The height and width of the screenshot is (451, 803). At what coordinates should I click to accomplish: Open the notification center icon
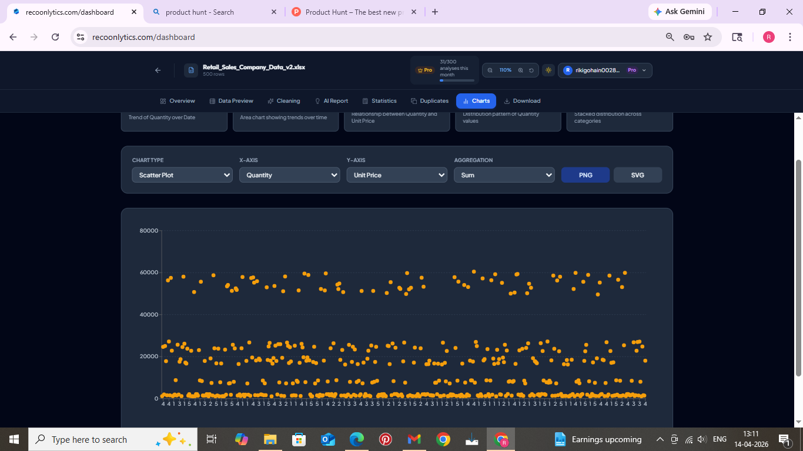(x=784, y=439)
